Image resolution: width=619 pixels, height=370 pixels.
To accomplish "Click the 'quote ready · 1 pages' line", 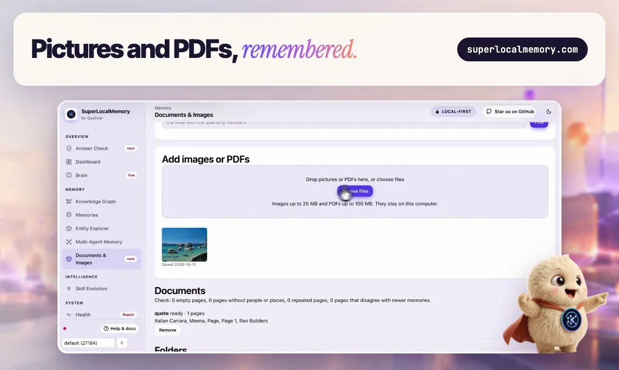I will pyautogui.click(x=179, y=314).
